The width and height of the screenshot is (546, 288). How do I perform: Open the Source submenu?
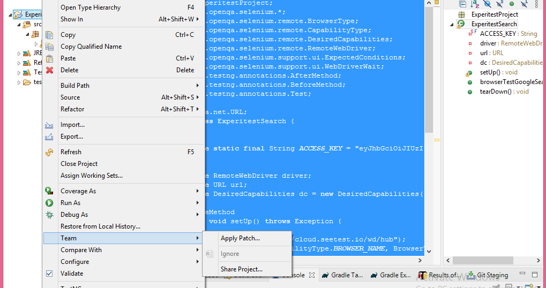tap(123, 97)
